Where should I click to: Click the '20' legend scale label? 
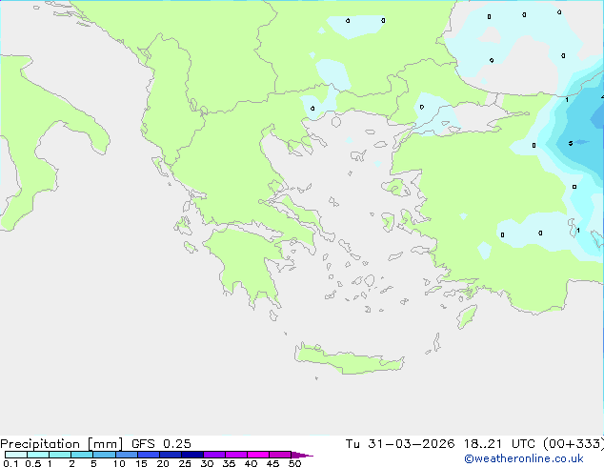click(x=163, y=463)
